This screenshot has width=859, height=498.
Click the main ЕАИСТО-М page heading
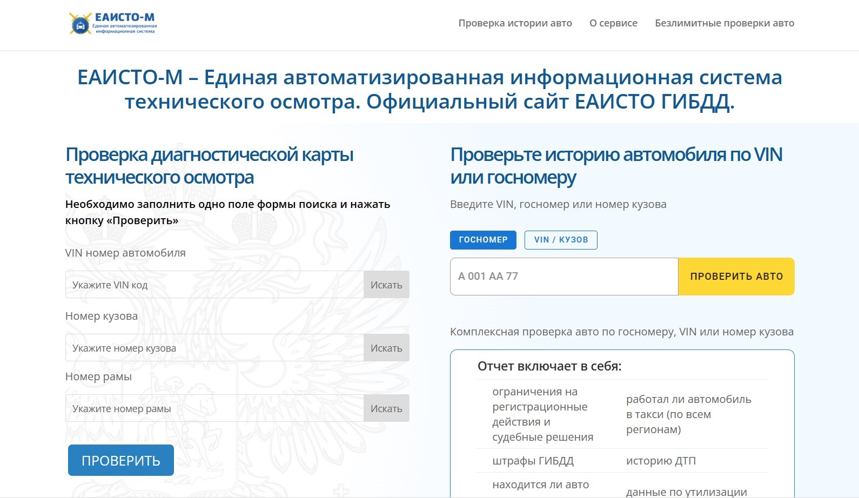click(x=429, y=89)
